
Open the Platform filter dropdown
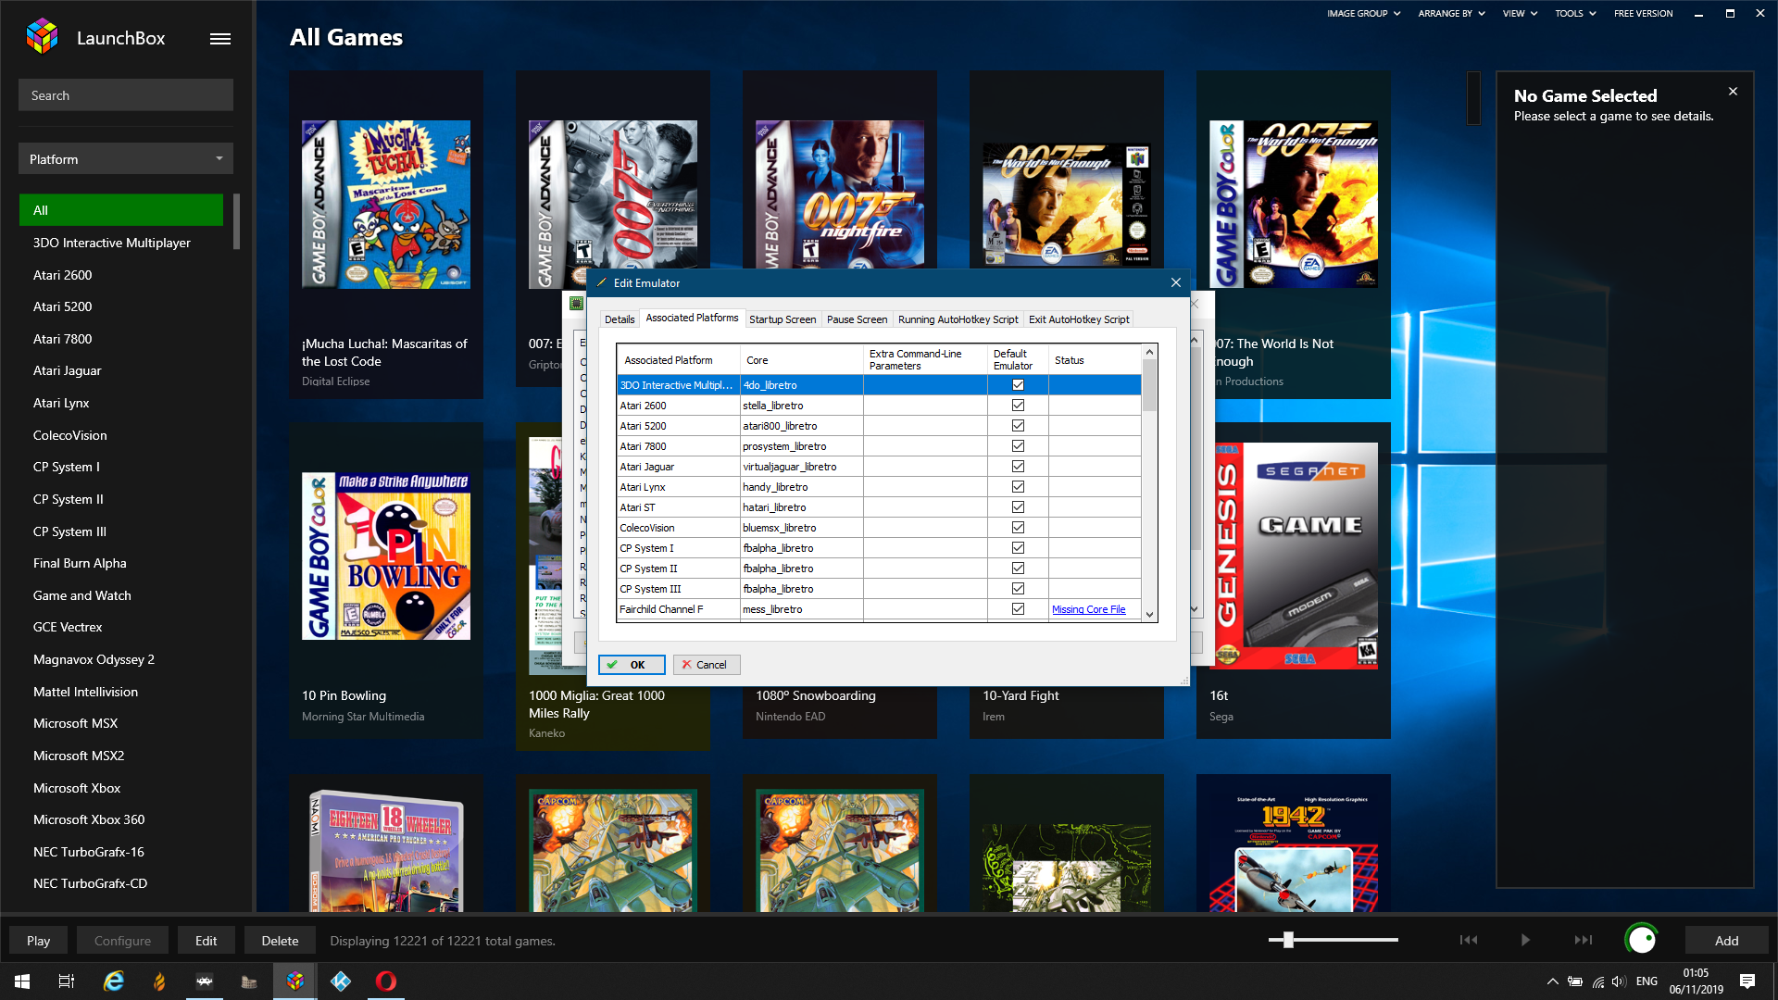pos(126,159)
